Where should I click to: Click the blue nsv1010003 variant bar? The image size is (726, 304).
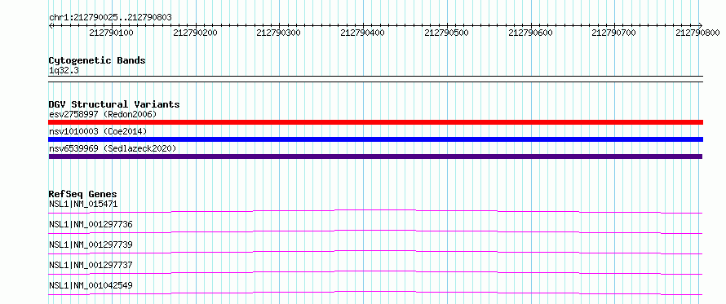(375, 139)
